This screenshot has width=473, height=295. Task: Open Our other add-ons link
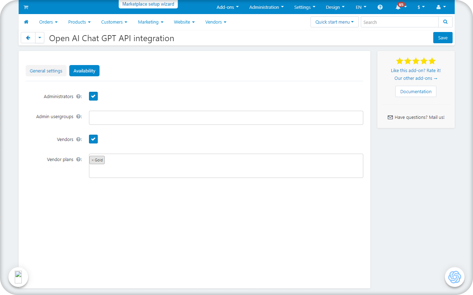tap(416, 78)
